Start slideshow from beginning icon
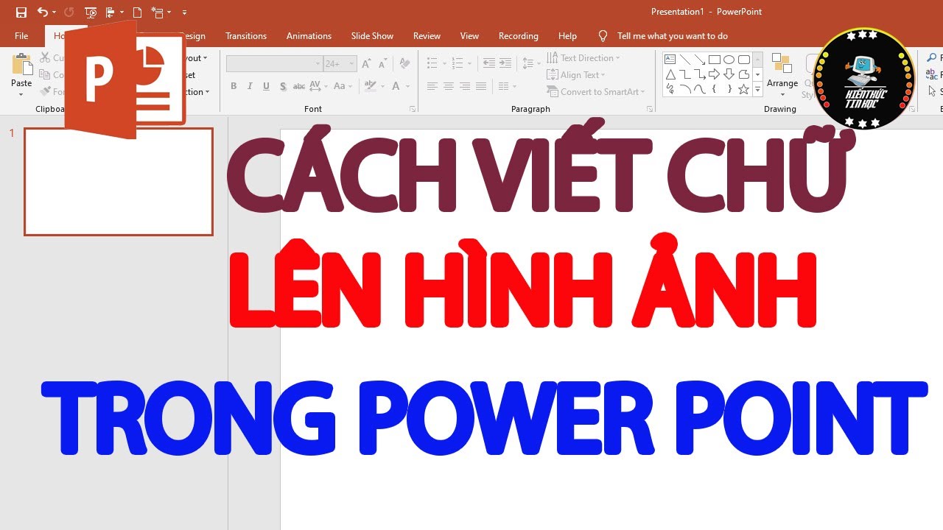 [91, 13]
